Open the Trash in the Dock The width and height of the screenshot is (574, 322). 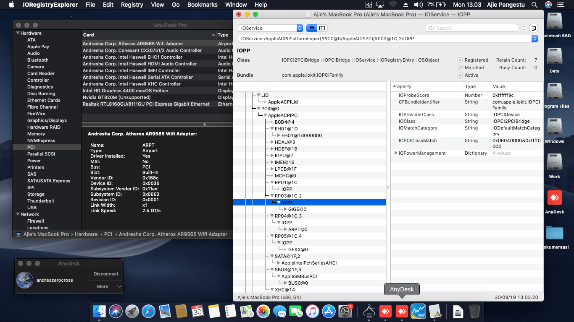pos(474,311)
